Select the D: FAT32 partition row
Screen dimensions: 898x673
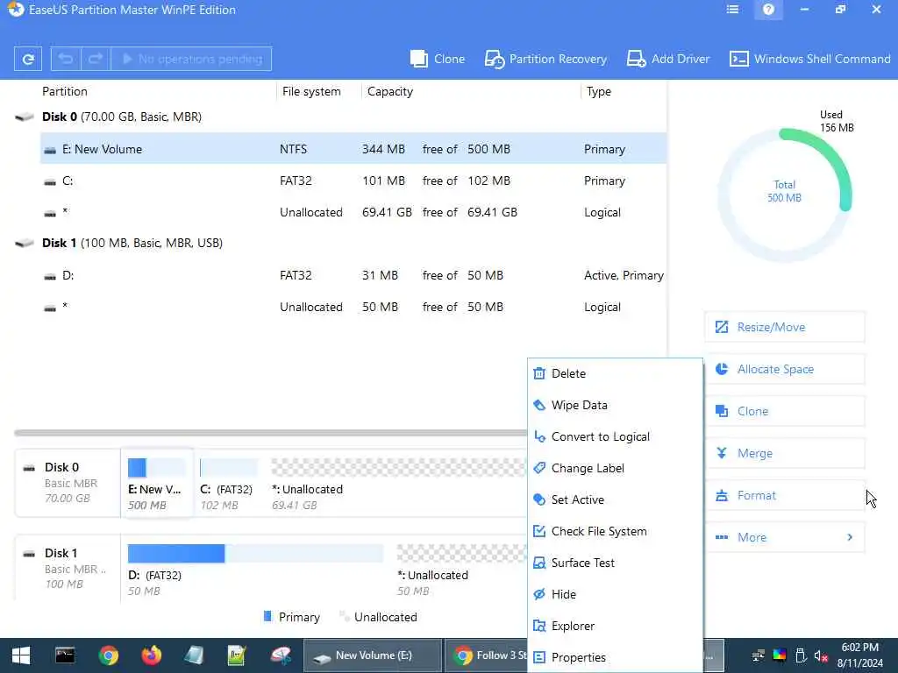353,275
